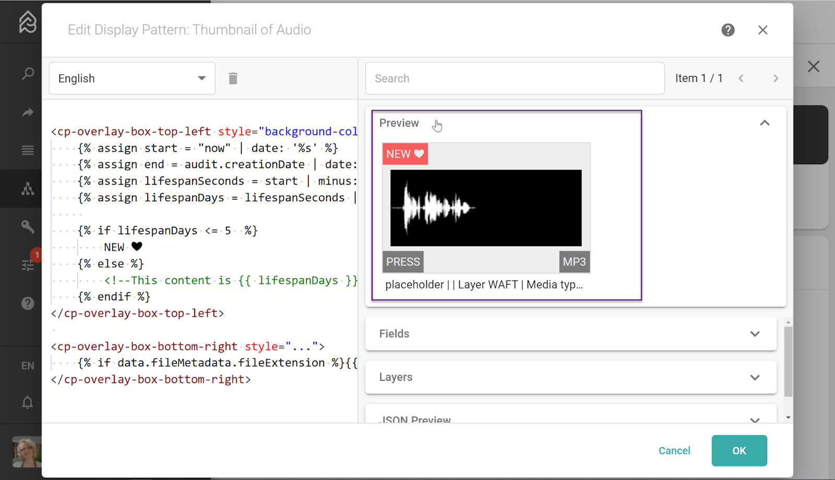
Task: Click into the Search input field
Action: click(x=515, y=78)
